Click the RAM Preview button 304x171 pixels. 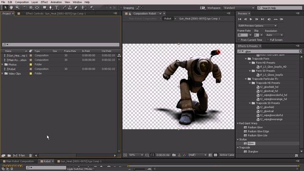[x=282, y=19]
